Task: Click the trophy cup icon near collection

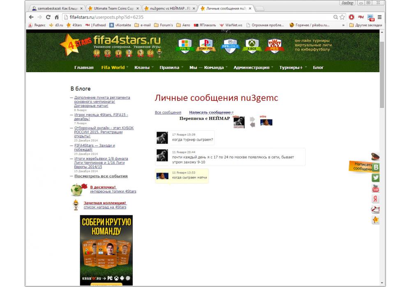Action: click(76, 205)
